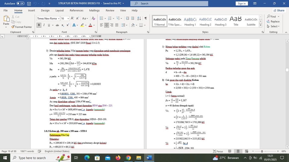Toggle Show/Hide paragraph marks
The height and width of the screenshot is (162, 289).
146,18
